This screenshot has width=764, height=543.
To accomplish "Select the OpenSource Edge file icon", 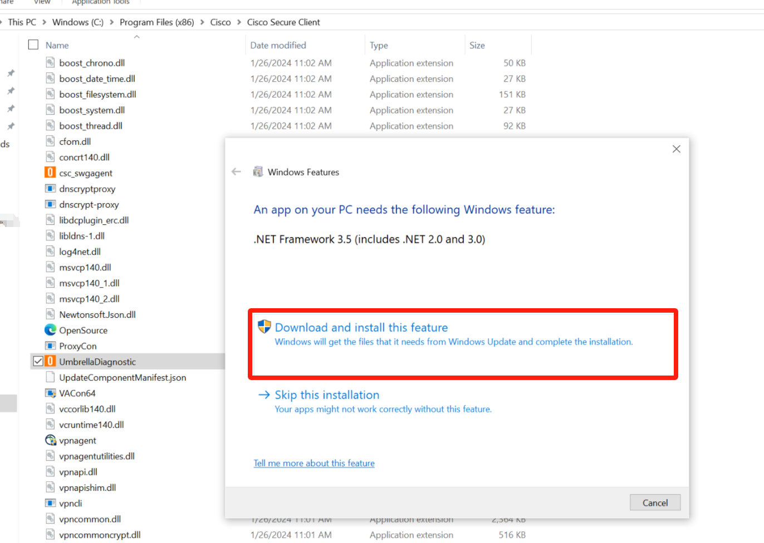I will (50, 330).
